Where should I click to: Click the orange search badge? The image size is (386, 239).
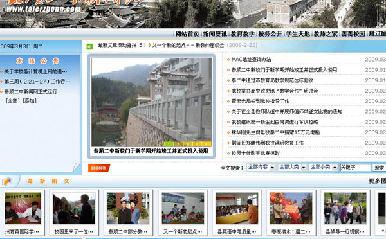pyautogui.click(x=99, y=168)
